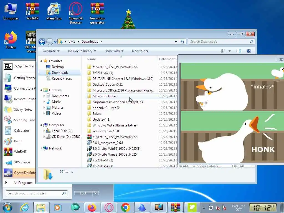284x213 pixels.
Task: Launch Sticky Notes from Start menu
Action: point(20,110)
